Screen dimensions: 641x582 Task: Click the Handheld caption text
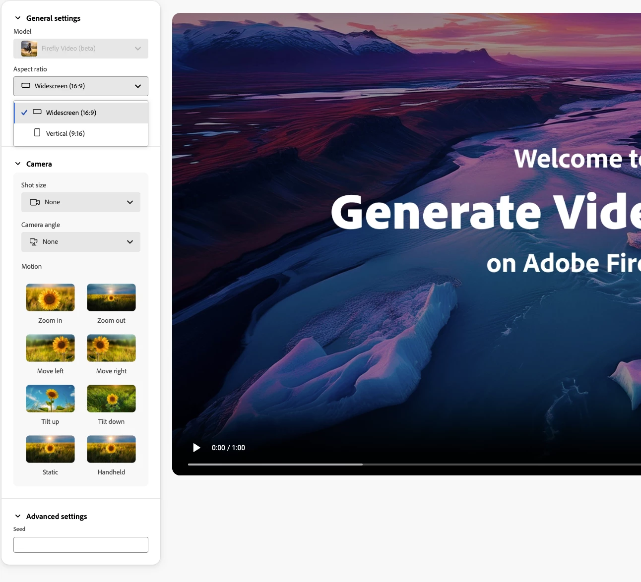[111, 472]
